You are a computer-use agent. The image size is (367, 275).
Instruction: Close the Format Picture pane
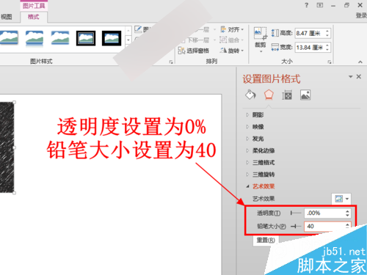[359, 77]
